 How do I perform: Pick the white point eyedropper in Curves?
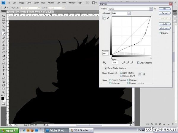pyautogui.click(x=132, y=63)
